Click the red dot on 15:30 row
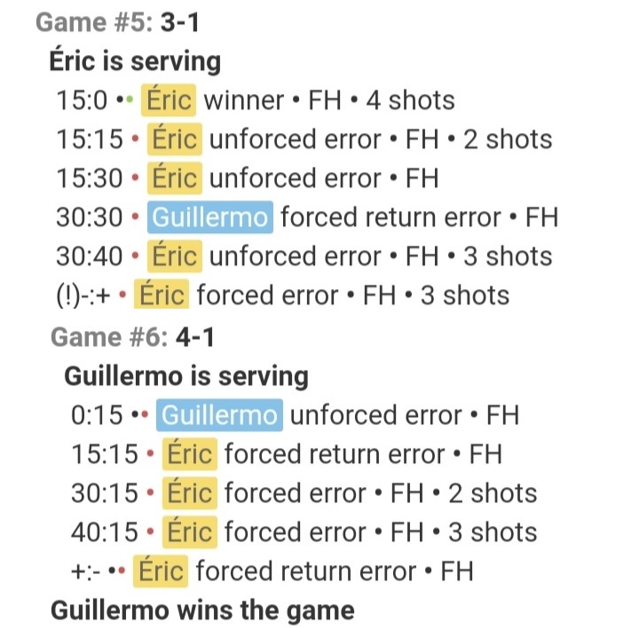639x628 pixels. point(135,178)
